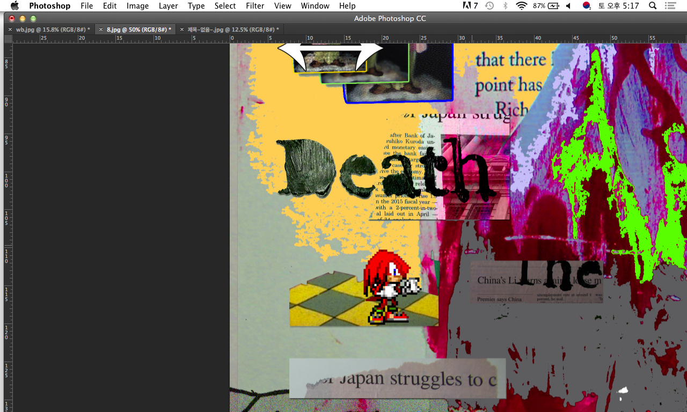Click the Adobe status icon in menu bar
Viewport: 687px width, 412px height.
coord(470,6)
